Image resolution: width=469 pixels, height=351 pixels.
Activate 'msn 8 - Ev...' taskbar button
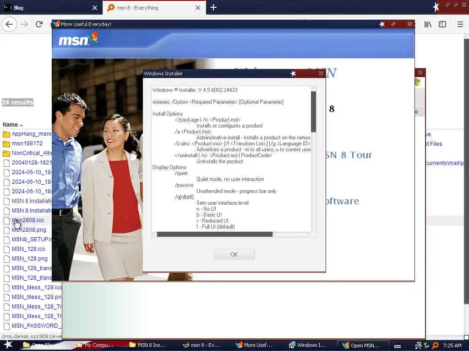201,345
